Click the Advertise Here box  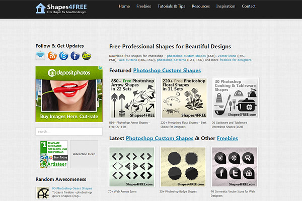point(84,154)
